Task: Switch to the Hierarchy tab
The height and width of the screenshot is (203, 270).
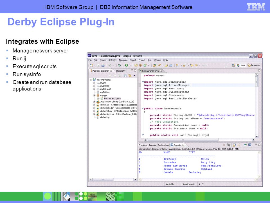Action: [x=121, y=71]
